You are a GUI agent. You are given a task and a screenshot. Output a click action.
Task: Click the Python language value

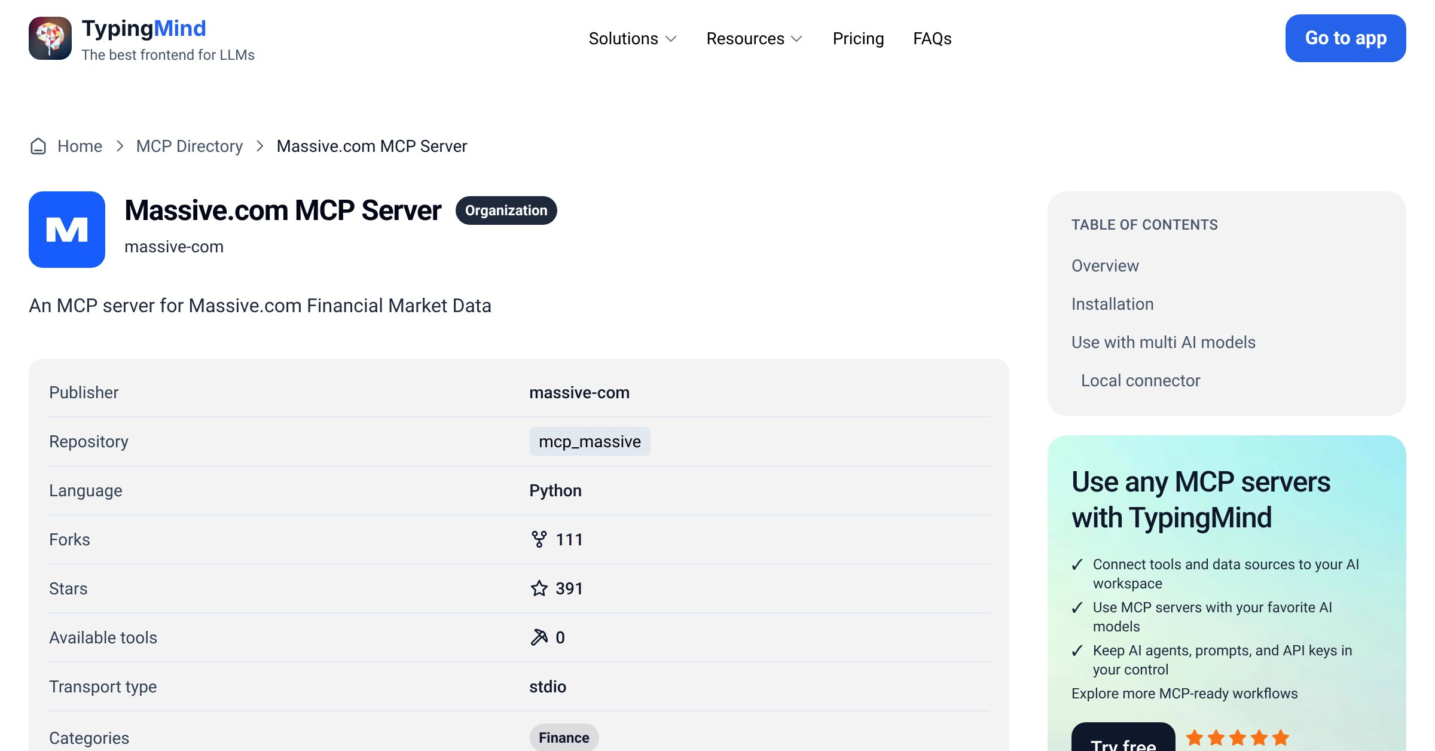[555, 490]
